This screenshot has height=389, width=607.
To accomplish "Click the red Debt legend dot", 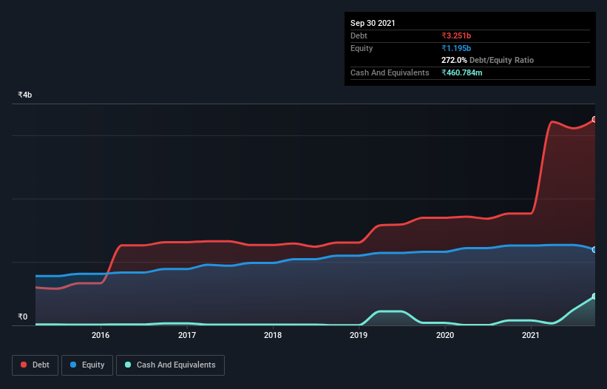I will [x=24, y=365].
